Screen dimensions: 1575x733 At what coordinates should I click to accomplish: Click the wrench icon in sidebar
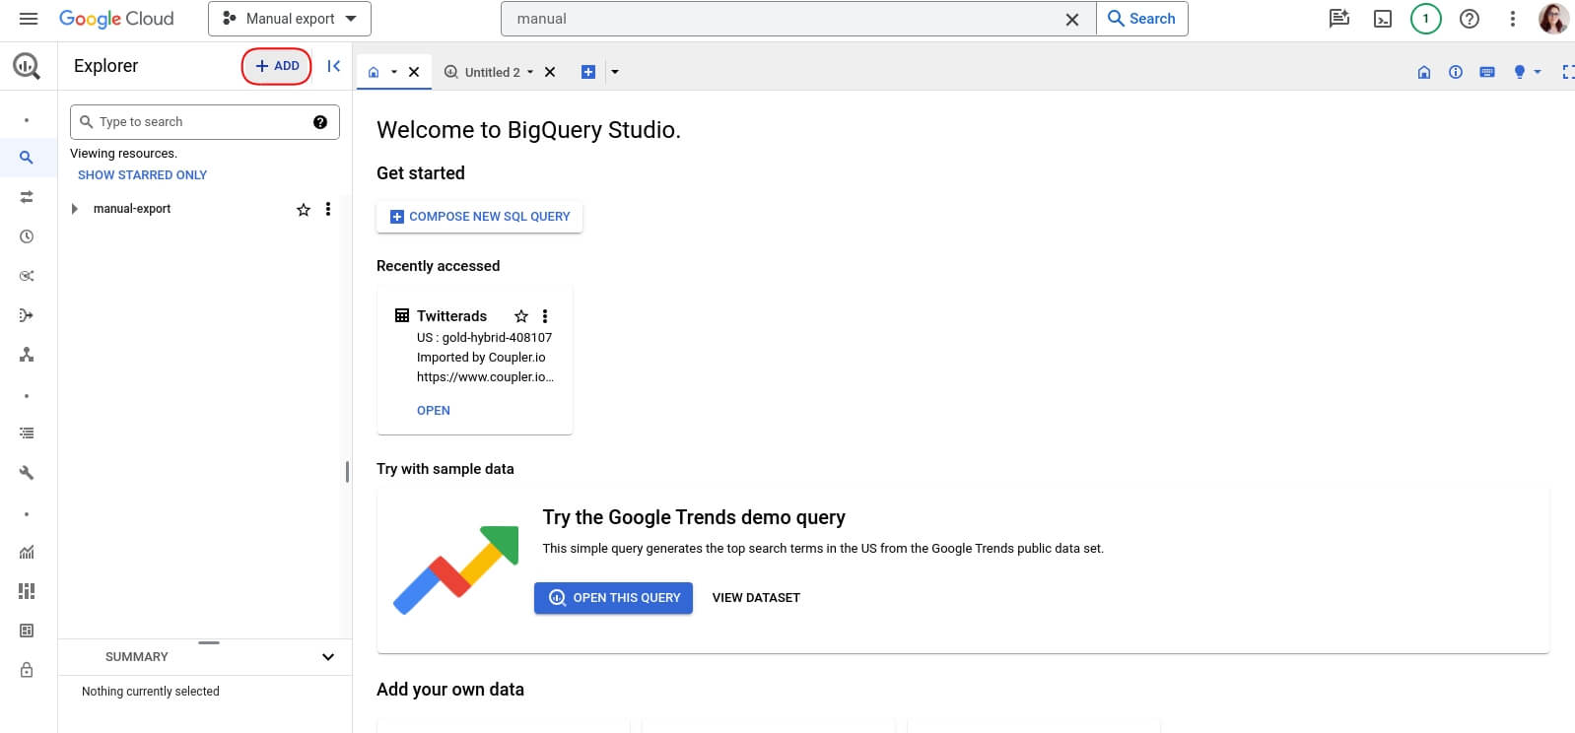click(27, 473)
